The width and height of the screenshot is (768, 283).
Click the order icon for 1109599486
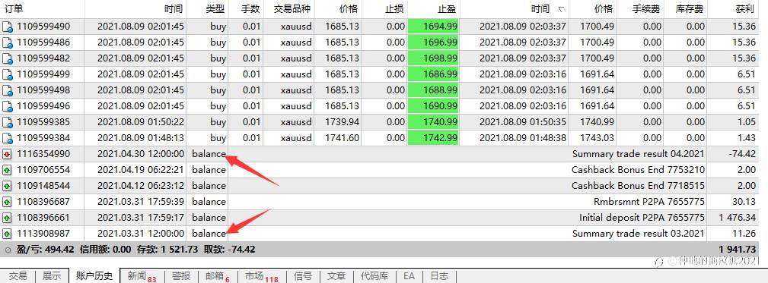point(8,43)
